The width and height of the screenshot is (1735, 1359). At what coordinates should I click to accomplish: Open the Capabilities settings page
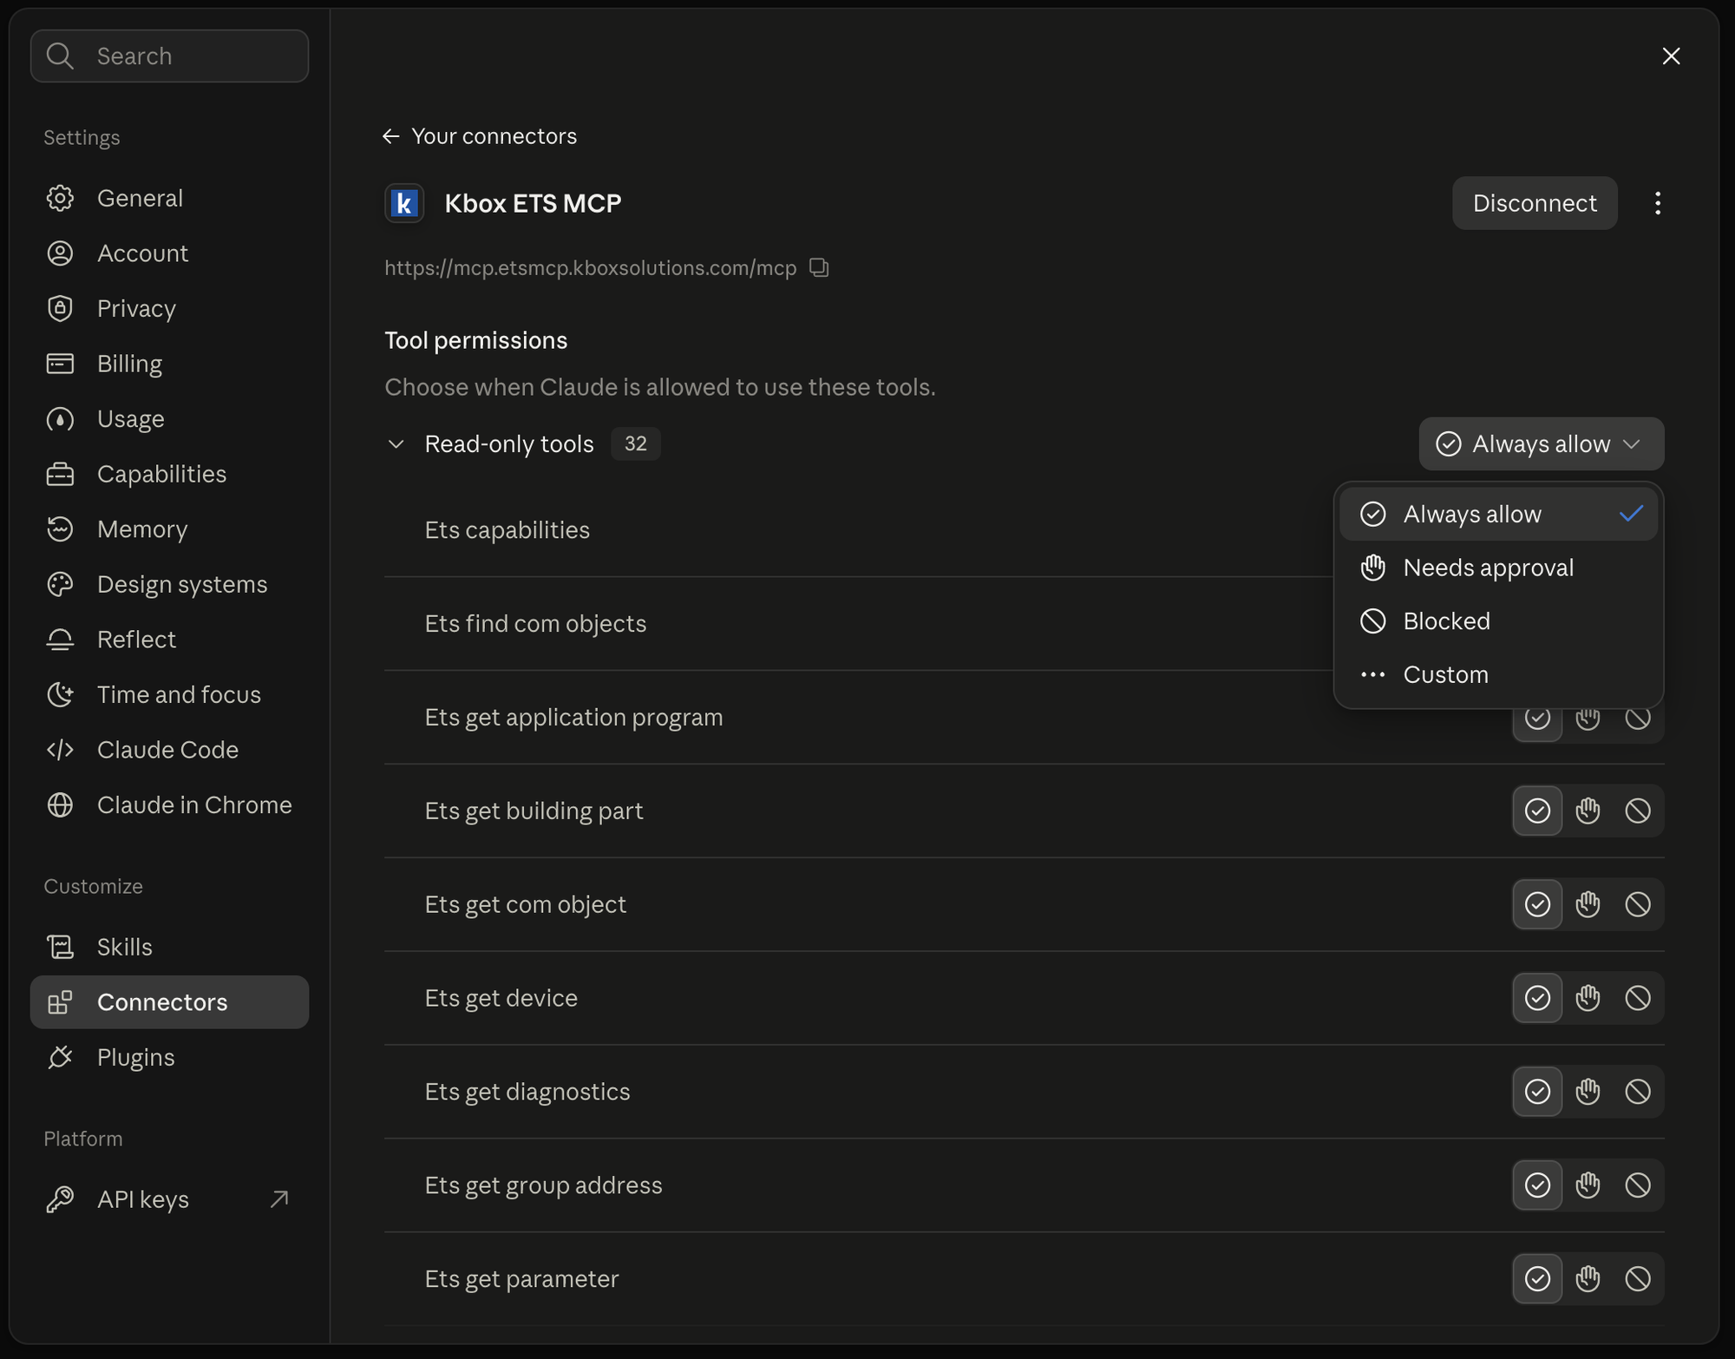coord(169,474)
